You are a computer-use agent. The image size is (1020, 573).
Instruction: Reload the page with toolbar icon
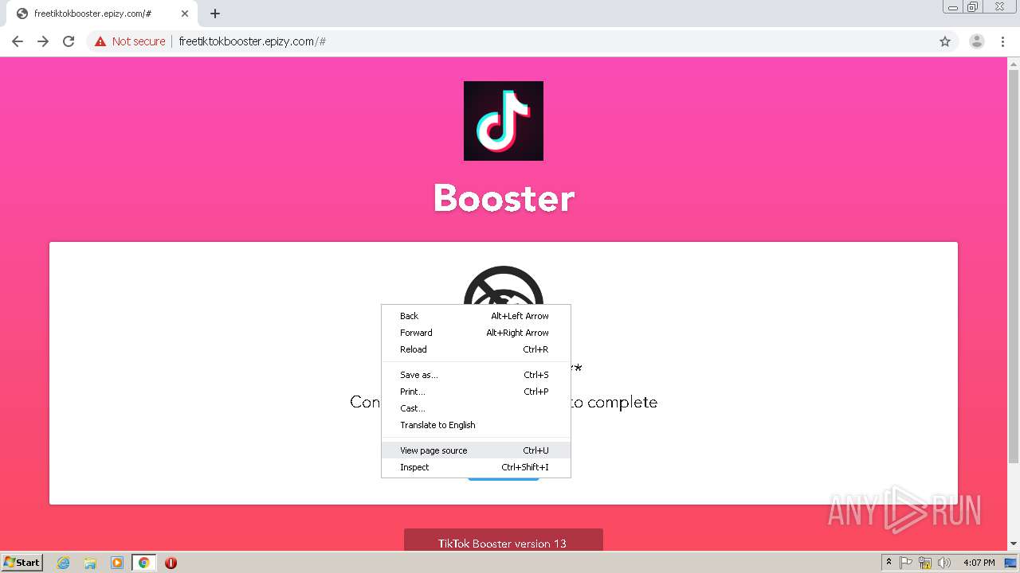(69, 41)
